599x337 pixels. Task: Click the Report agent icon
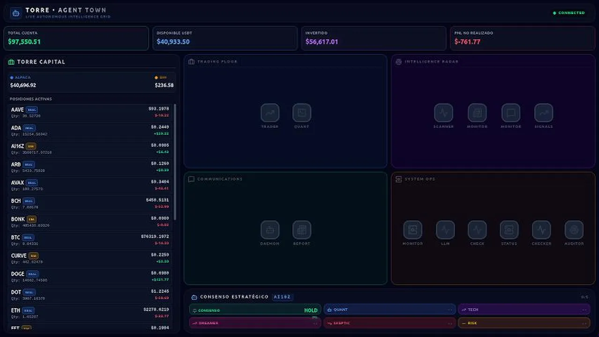click(x=302, y=230)
